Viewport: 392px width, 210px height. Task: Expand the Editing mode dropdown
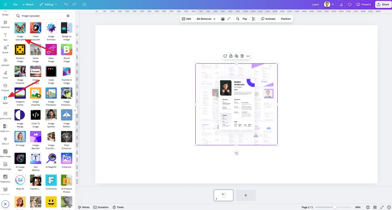pos(48,5)
